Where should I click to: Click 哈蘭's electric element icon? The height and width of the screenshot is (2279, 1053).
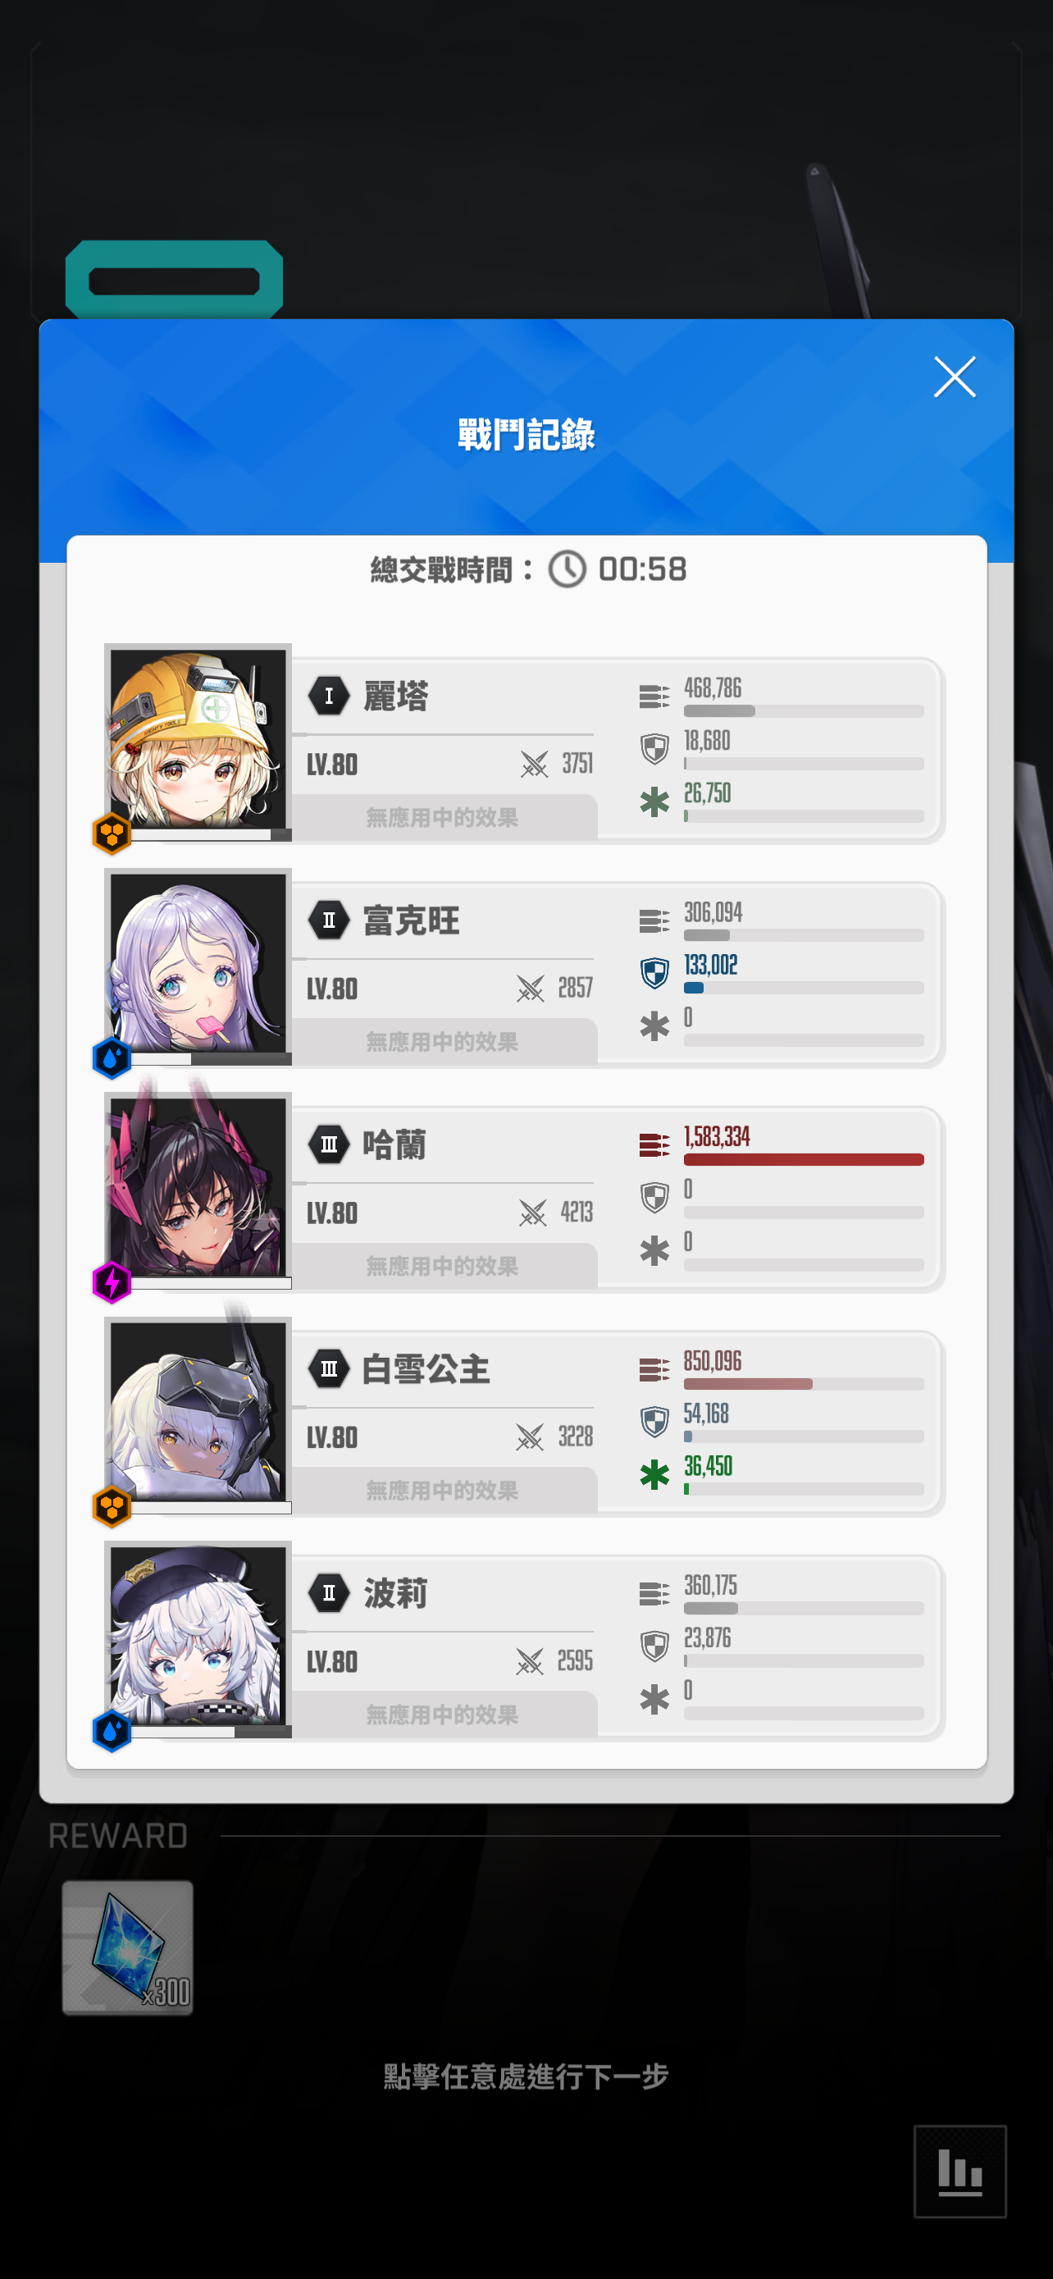pos(112,1282)
